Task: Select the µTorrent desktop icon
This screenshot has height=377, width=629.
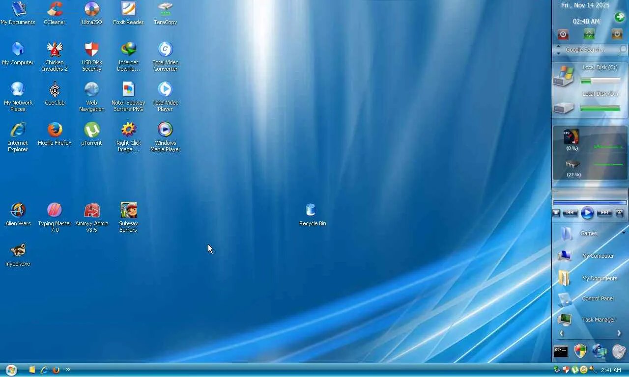Action: pos(92,134)
